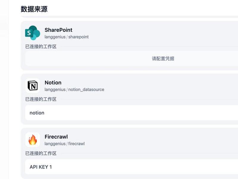Open the connected notion workspace row

tap(131, 113)
